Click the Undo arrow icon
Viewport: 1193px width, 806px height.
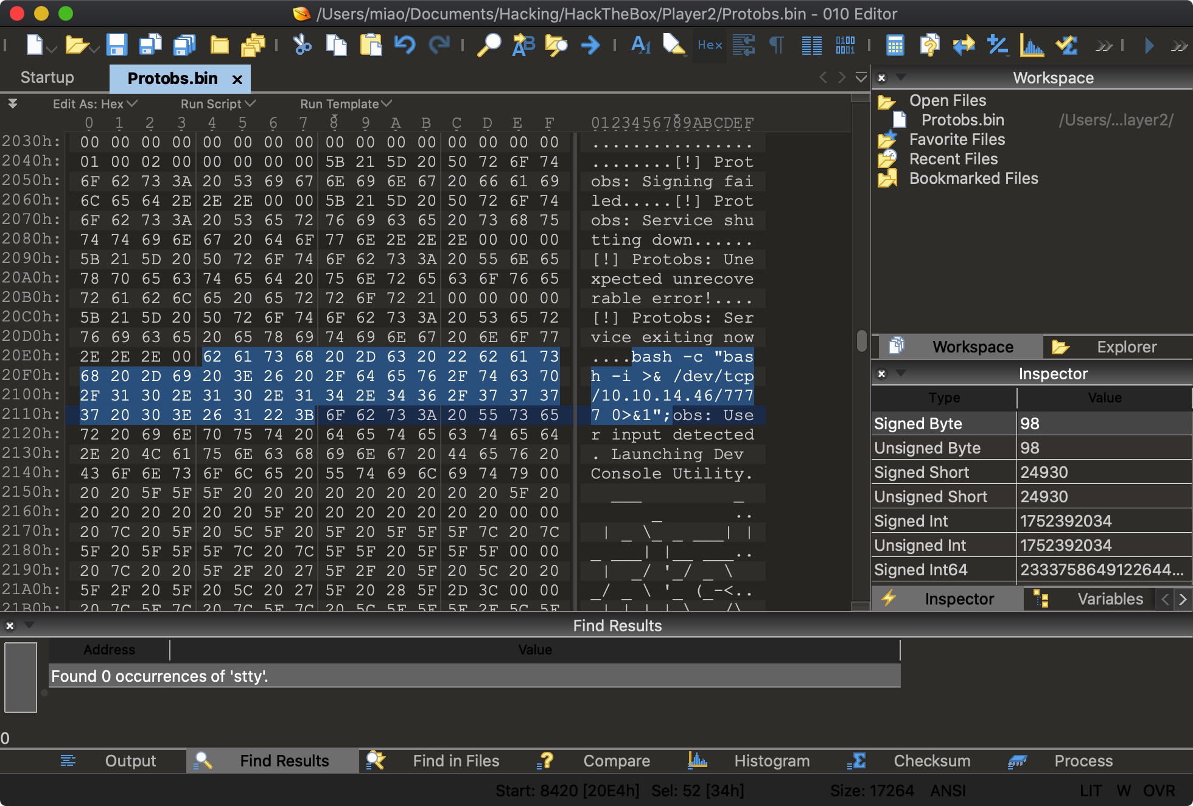pos(404,45)
